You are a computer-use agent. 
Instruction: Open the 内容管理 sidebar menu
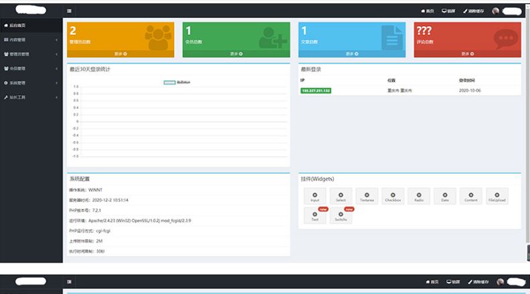[x=31, y=40]
